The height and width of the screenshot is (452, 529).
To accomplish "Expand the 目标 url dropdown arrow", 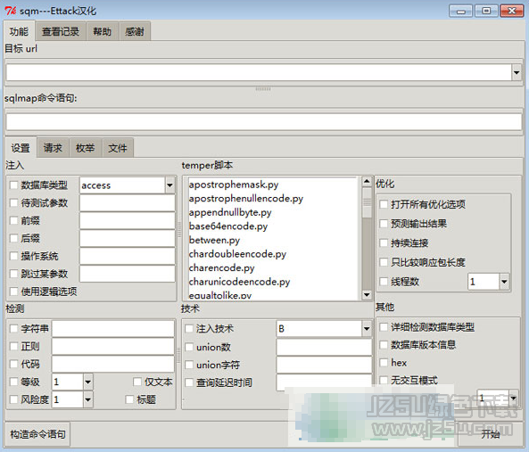I will pos(517,72).
